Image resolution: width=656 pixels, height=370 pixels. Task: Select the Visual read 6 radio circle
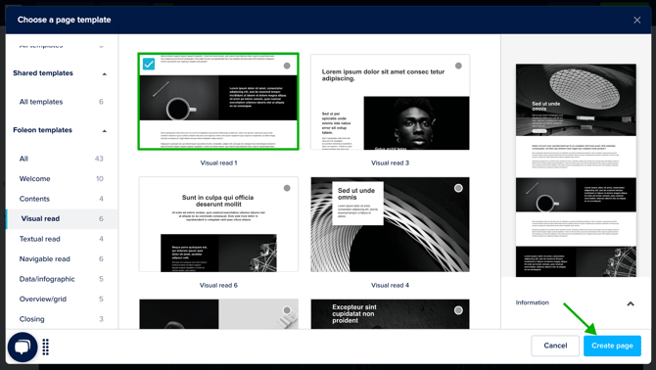[287, 188]
